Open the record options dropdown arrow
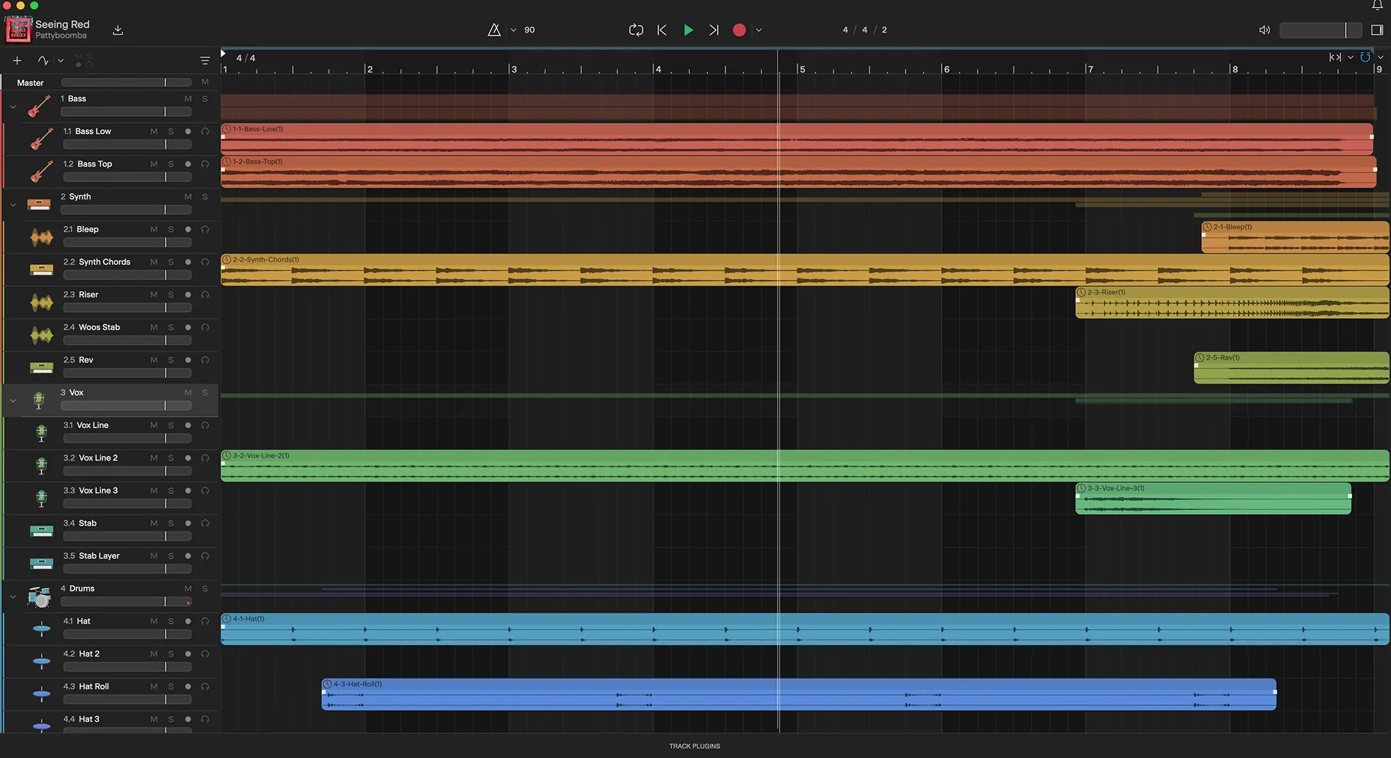 tap(759, 30)
